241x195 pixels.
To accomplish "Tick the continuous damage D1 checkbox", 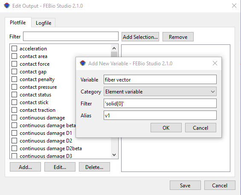I will (15, 133).
